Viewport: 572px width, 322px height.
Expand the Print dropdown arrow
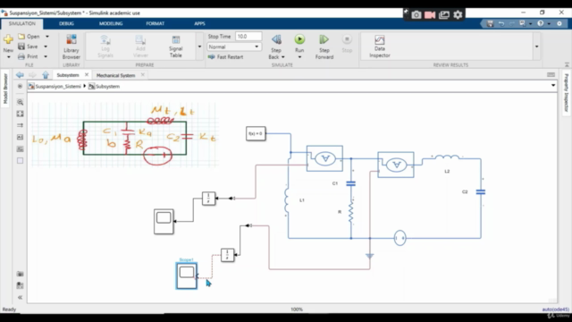coord(46,56)
